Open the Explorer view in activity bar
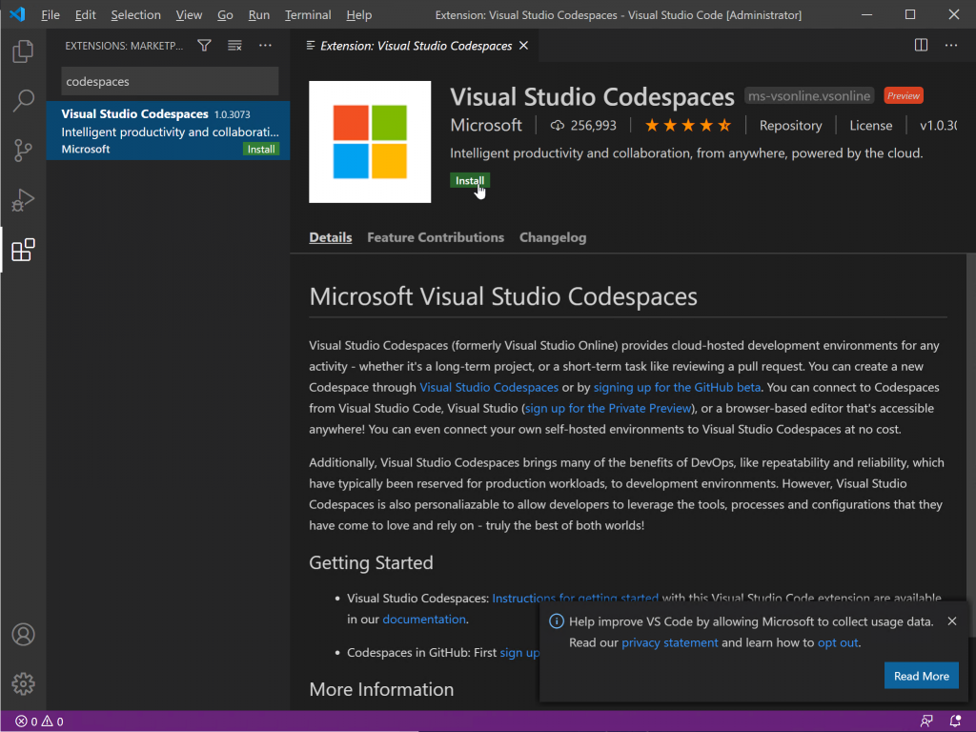The image size is (976, 732). pos(23,51)
